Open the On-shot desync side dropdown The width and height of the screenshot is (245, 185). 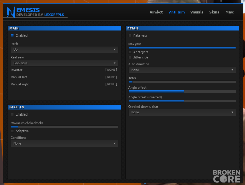pos(182,112)
